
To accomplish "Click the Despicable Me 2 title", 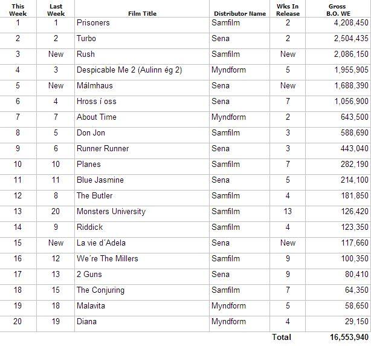I will (129, 70).
